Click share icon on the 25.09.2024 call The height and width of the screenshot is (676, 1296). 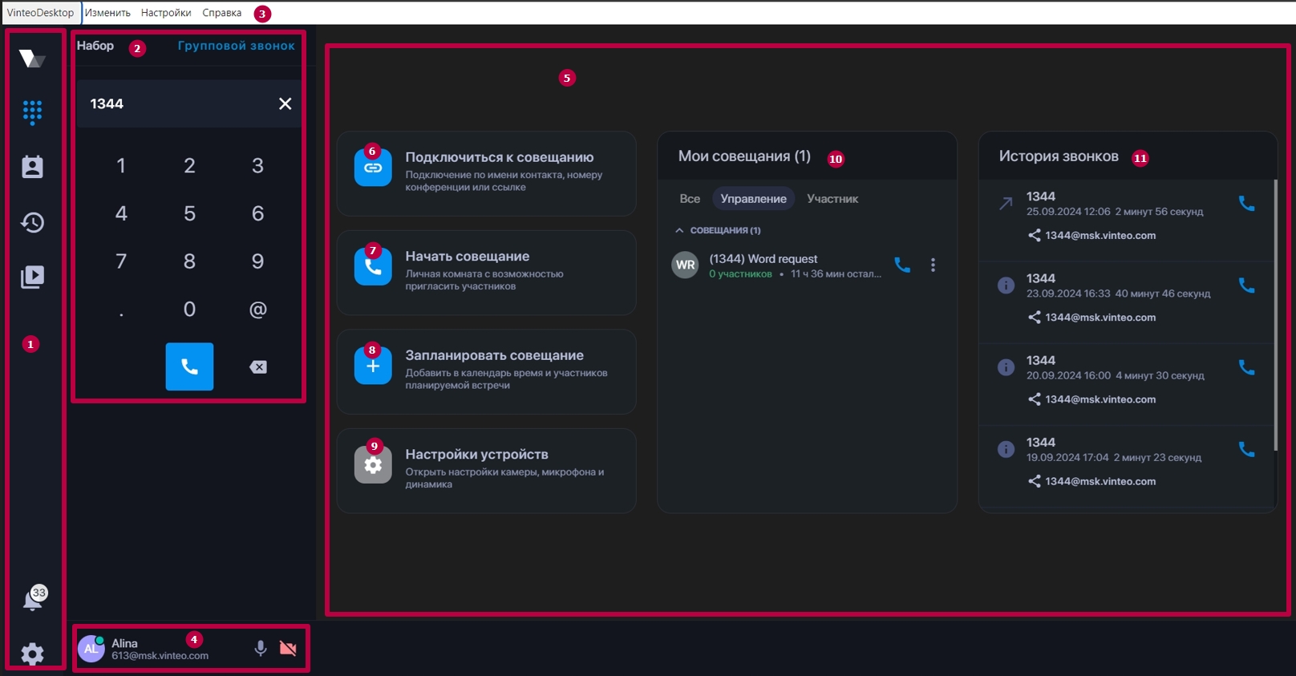pos(1035,236)
